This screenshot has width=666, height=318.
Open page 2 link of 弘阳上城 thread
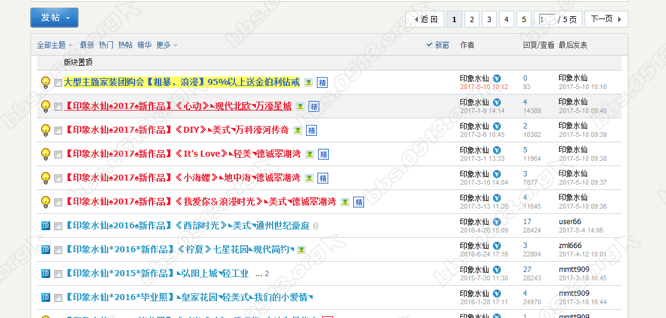[x=267, y=274]
